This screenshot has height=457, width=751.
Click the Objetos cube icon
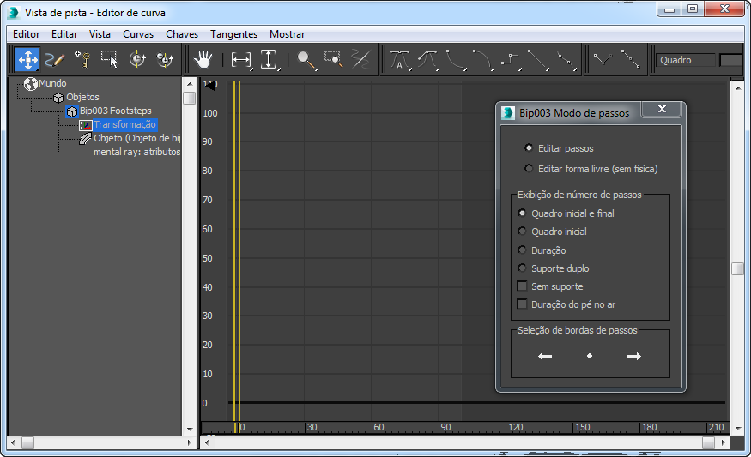tap(58, 98)
